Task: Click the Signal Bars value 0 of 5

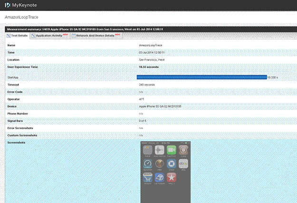Action: 143,121
